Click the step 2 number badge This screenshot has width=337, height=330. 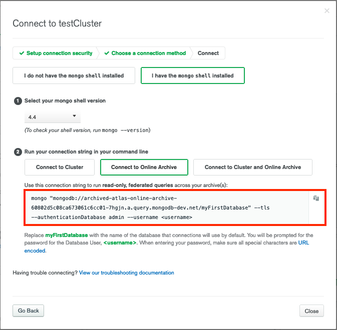[x=18, y=152]
